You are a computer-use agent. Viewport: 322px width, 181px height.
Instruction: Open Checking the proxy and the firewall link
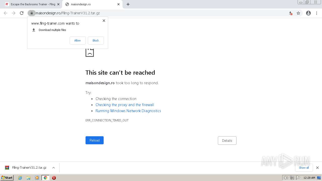pyautogui.click(x=125, y=105)
